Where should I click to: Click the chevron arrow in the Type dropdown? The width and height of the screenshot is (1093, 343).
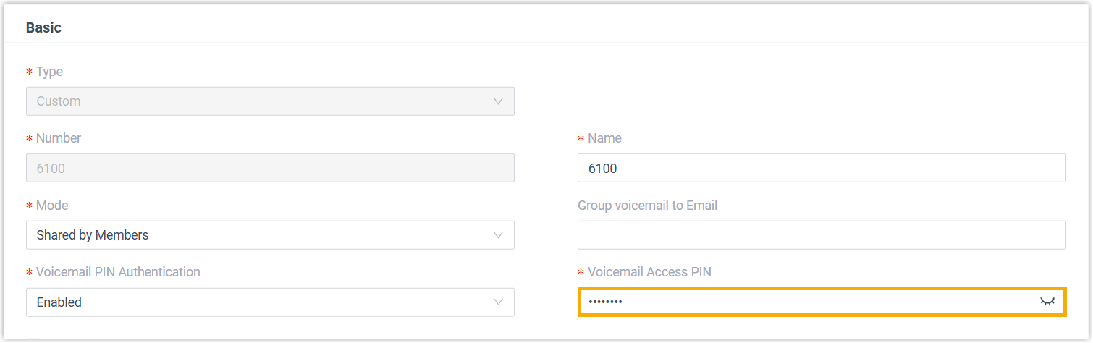(498, 101)
